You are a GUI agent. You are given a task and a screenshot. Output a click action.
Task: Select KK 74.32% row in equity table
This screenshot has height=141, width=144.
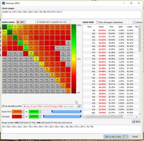(x=111, y=75)
